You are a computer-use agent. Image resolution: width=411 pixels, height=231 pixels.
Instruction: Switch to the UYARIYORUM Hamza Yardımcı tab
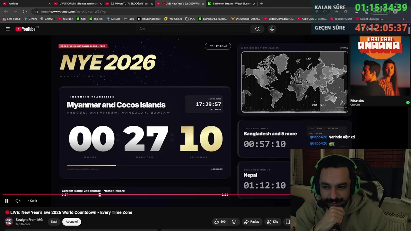[x=77, y=4]
